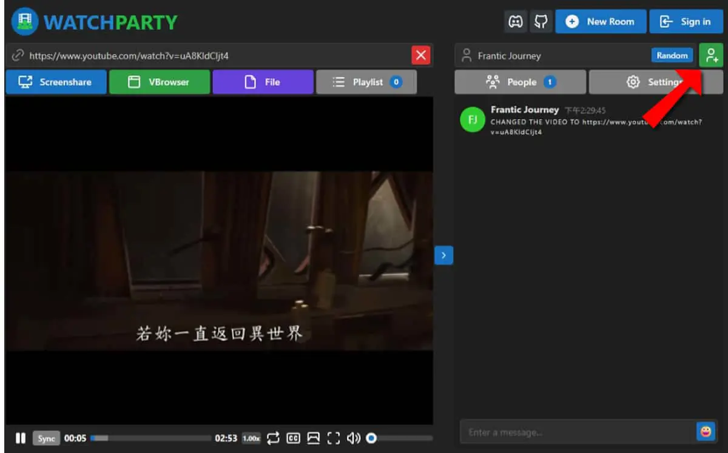Screen dimensions: 728x453
Task: Open the Playlist dropdown
Action: point(366,82)
